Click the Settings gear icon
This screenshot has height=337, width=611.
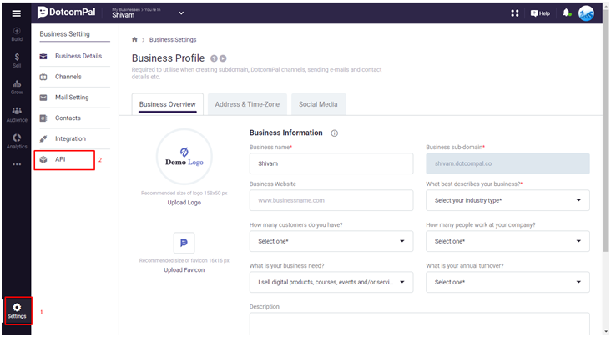click(x=17, y=308)
